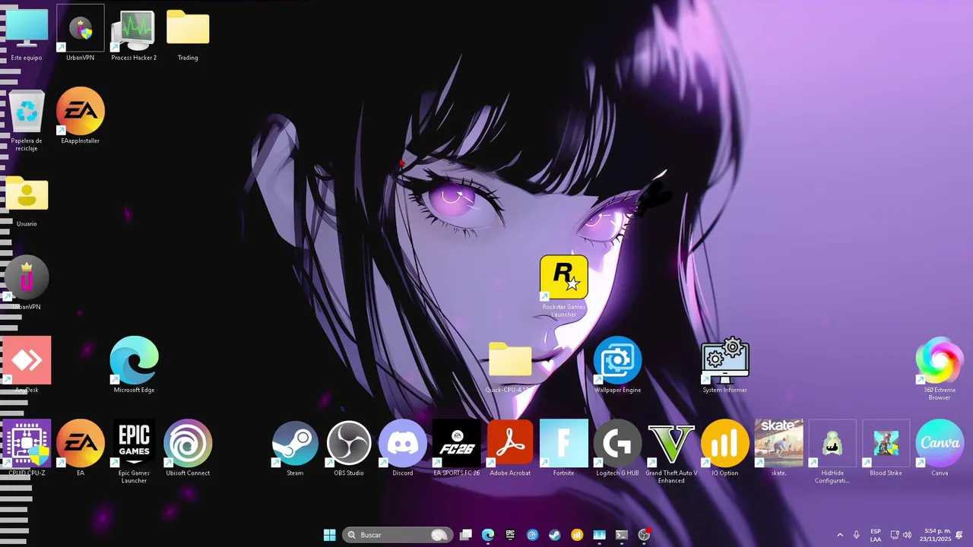The image size is (973, 547).
Task: Click the Buscar taskbar search box
Action: pyautogui.click(x=398, y=535)
